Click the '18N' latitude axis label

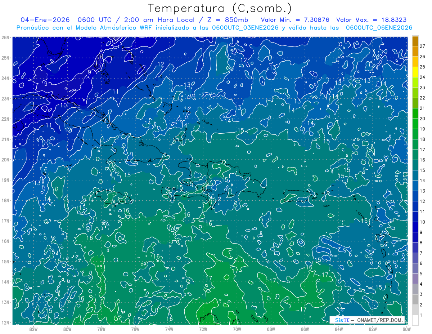pyautogui.click(x=5, y=200)
